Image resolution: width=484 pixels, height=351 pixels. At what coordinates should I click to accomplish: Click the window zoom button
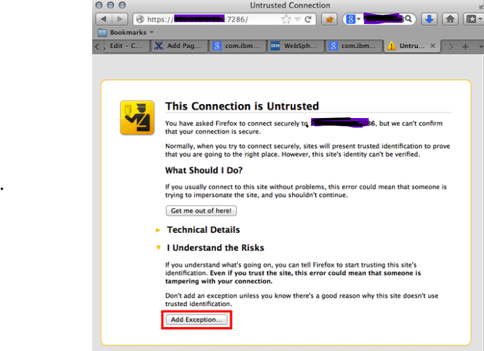click(122, 5)
